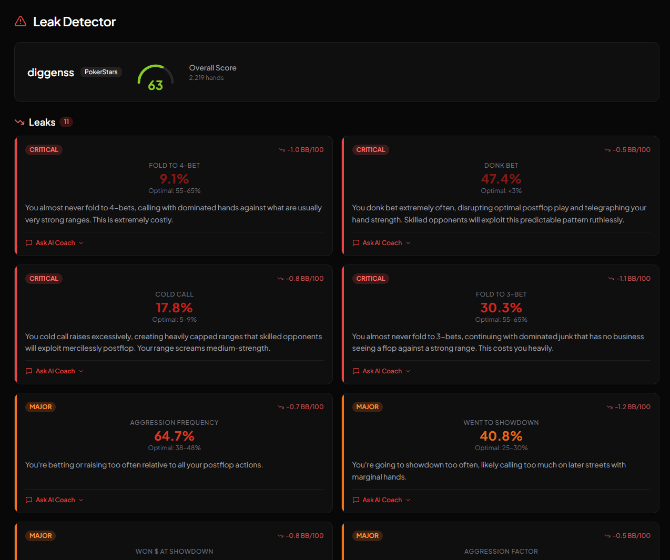Click the trend arrow icon beside -1.0 BB/100
Viewport: 670px width, 560px height.
point(281,149)
